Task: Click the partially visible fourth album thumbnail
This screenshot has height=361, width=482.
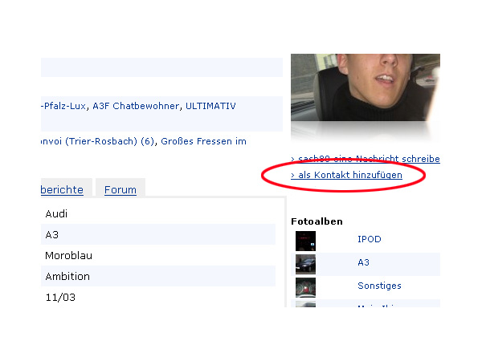Action: [305, 305]
